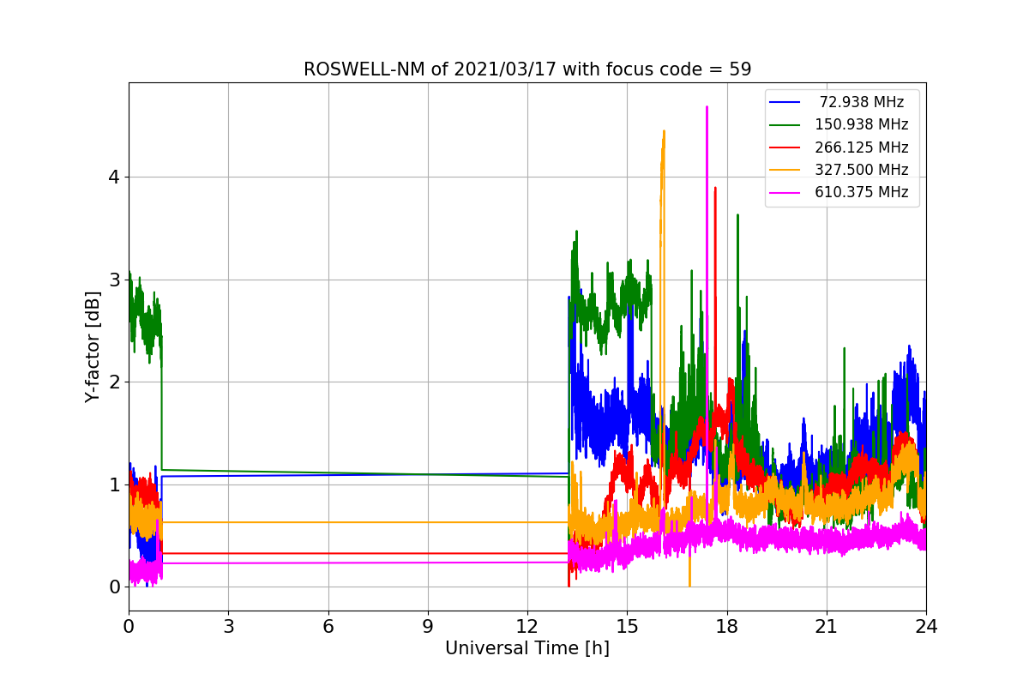Click the blue line swatch in the legend

pos(785,102)
